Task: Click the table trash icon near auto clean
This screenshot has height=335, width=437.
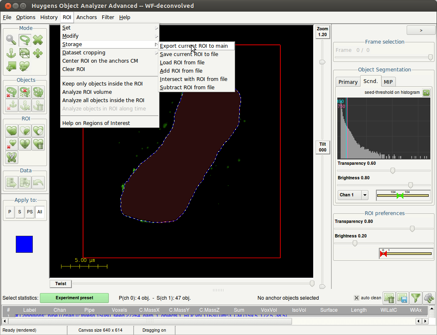Action: (389, 298)
